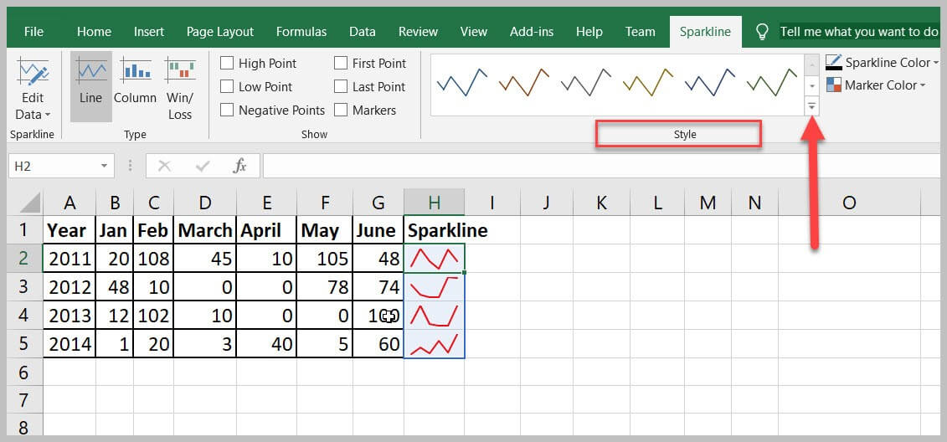Enable the High Point checkbox
The image size is (947, 442).
click(x=227, y=64)
